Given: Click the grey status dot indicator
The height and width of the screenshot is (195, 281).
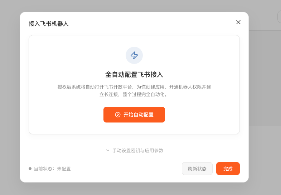Looking at the screenshot, I should tap(30, 169).
